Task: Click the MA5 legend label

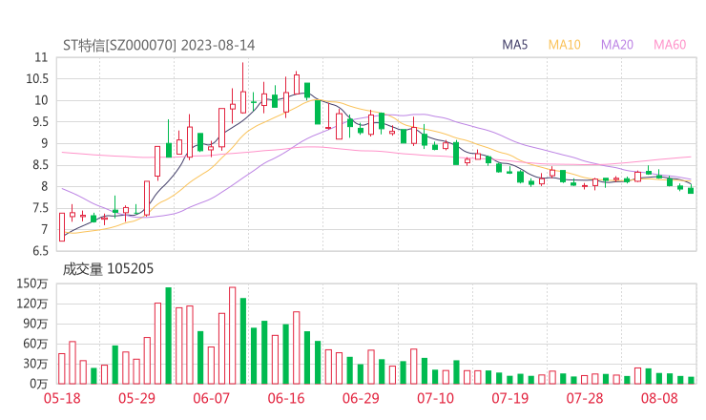Action: [x=514, y=45]
